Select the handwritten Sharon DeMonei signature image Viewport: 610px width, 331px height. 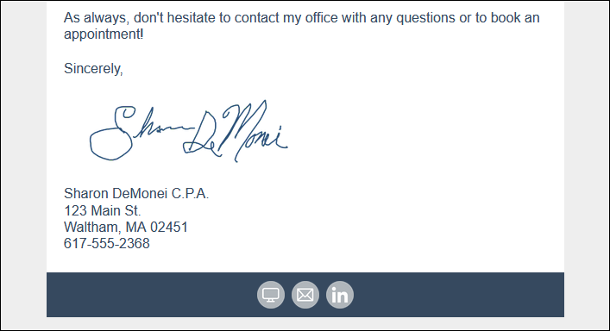(x=189, y=131)
